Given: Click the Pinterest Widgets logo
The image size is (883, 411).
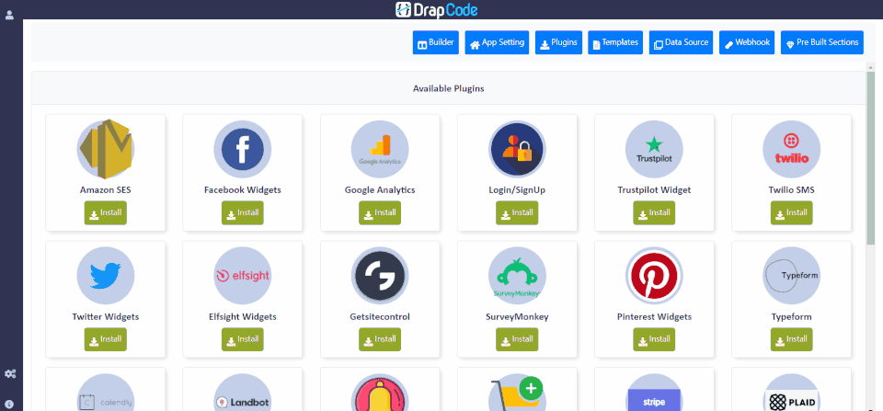Looking at the screenshot, I should 654,276.
